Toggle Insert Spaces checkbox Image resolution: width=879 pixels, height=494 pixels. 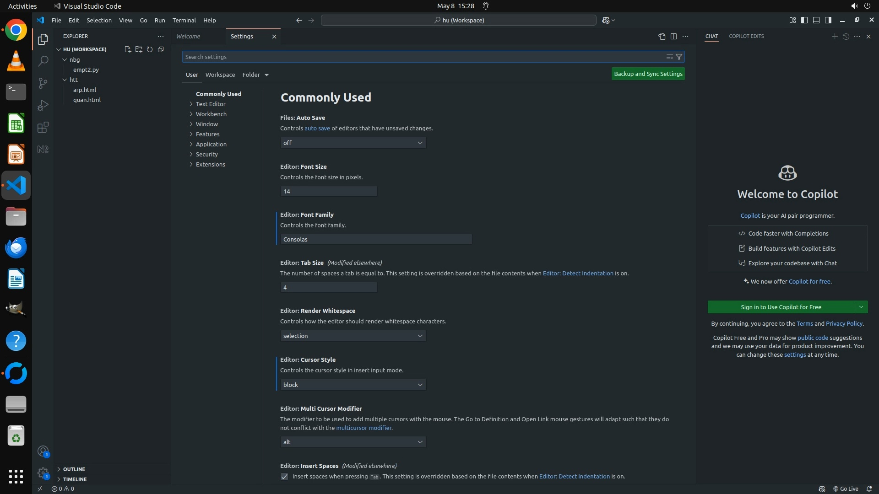pyautogui.click(x=284, y=477)
